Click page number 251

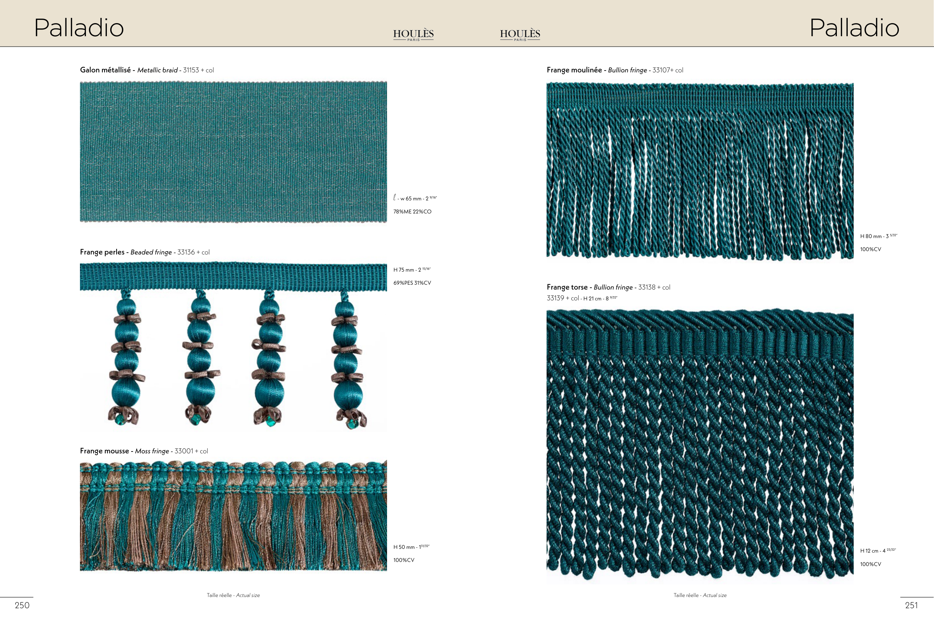click(x=911, y=605)
